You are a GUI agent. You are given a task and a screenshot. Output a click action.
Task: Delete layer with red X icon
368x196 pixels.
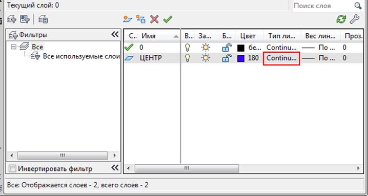click(x=154, y=19)
